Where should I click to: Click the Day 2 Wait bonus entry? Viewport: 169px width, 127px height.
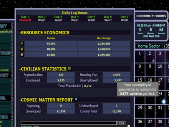(42, 19)
